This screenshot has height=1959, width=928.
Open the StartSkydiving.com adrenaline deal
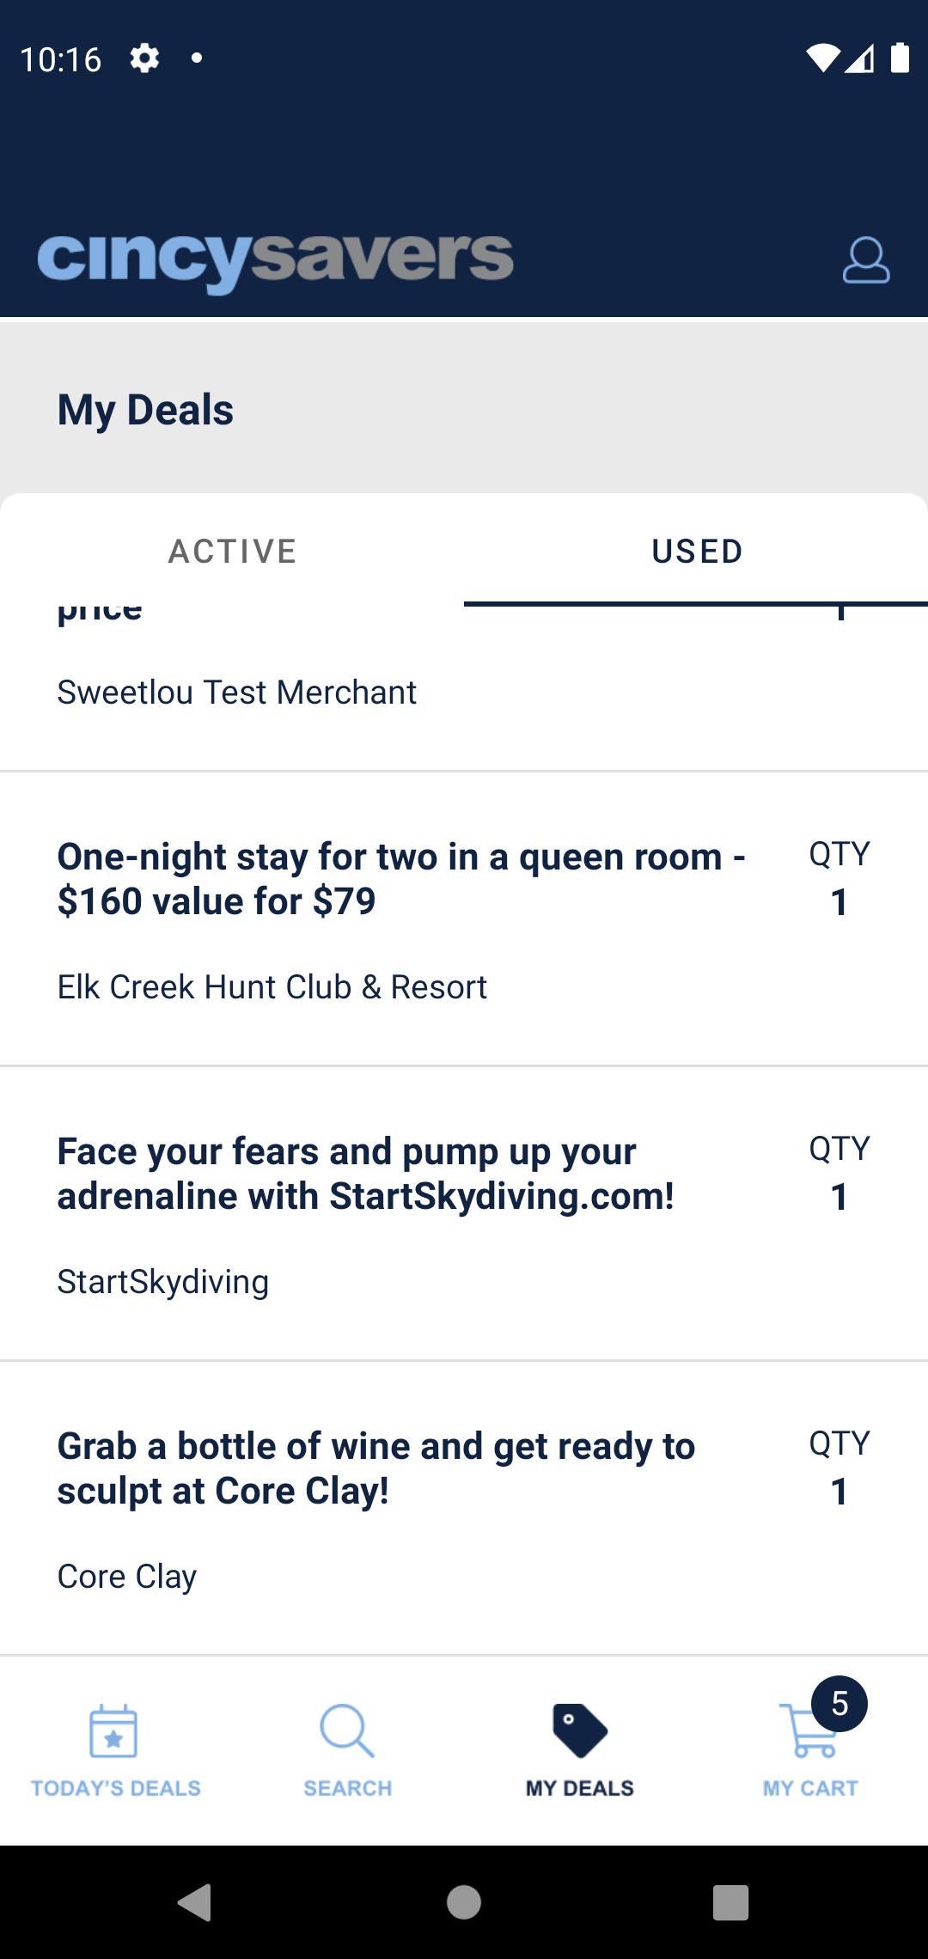(464, 1214)
